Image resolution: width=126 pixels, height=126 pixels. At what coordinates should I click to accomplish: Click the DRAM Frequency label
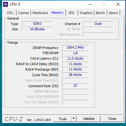point(45,48)
